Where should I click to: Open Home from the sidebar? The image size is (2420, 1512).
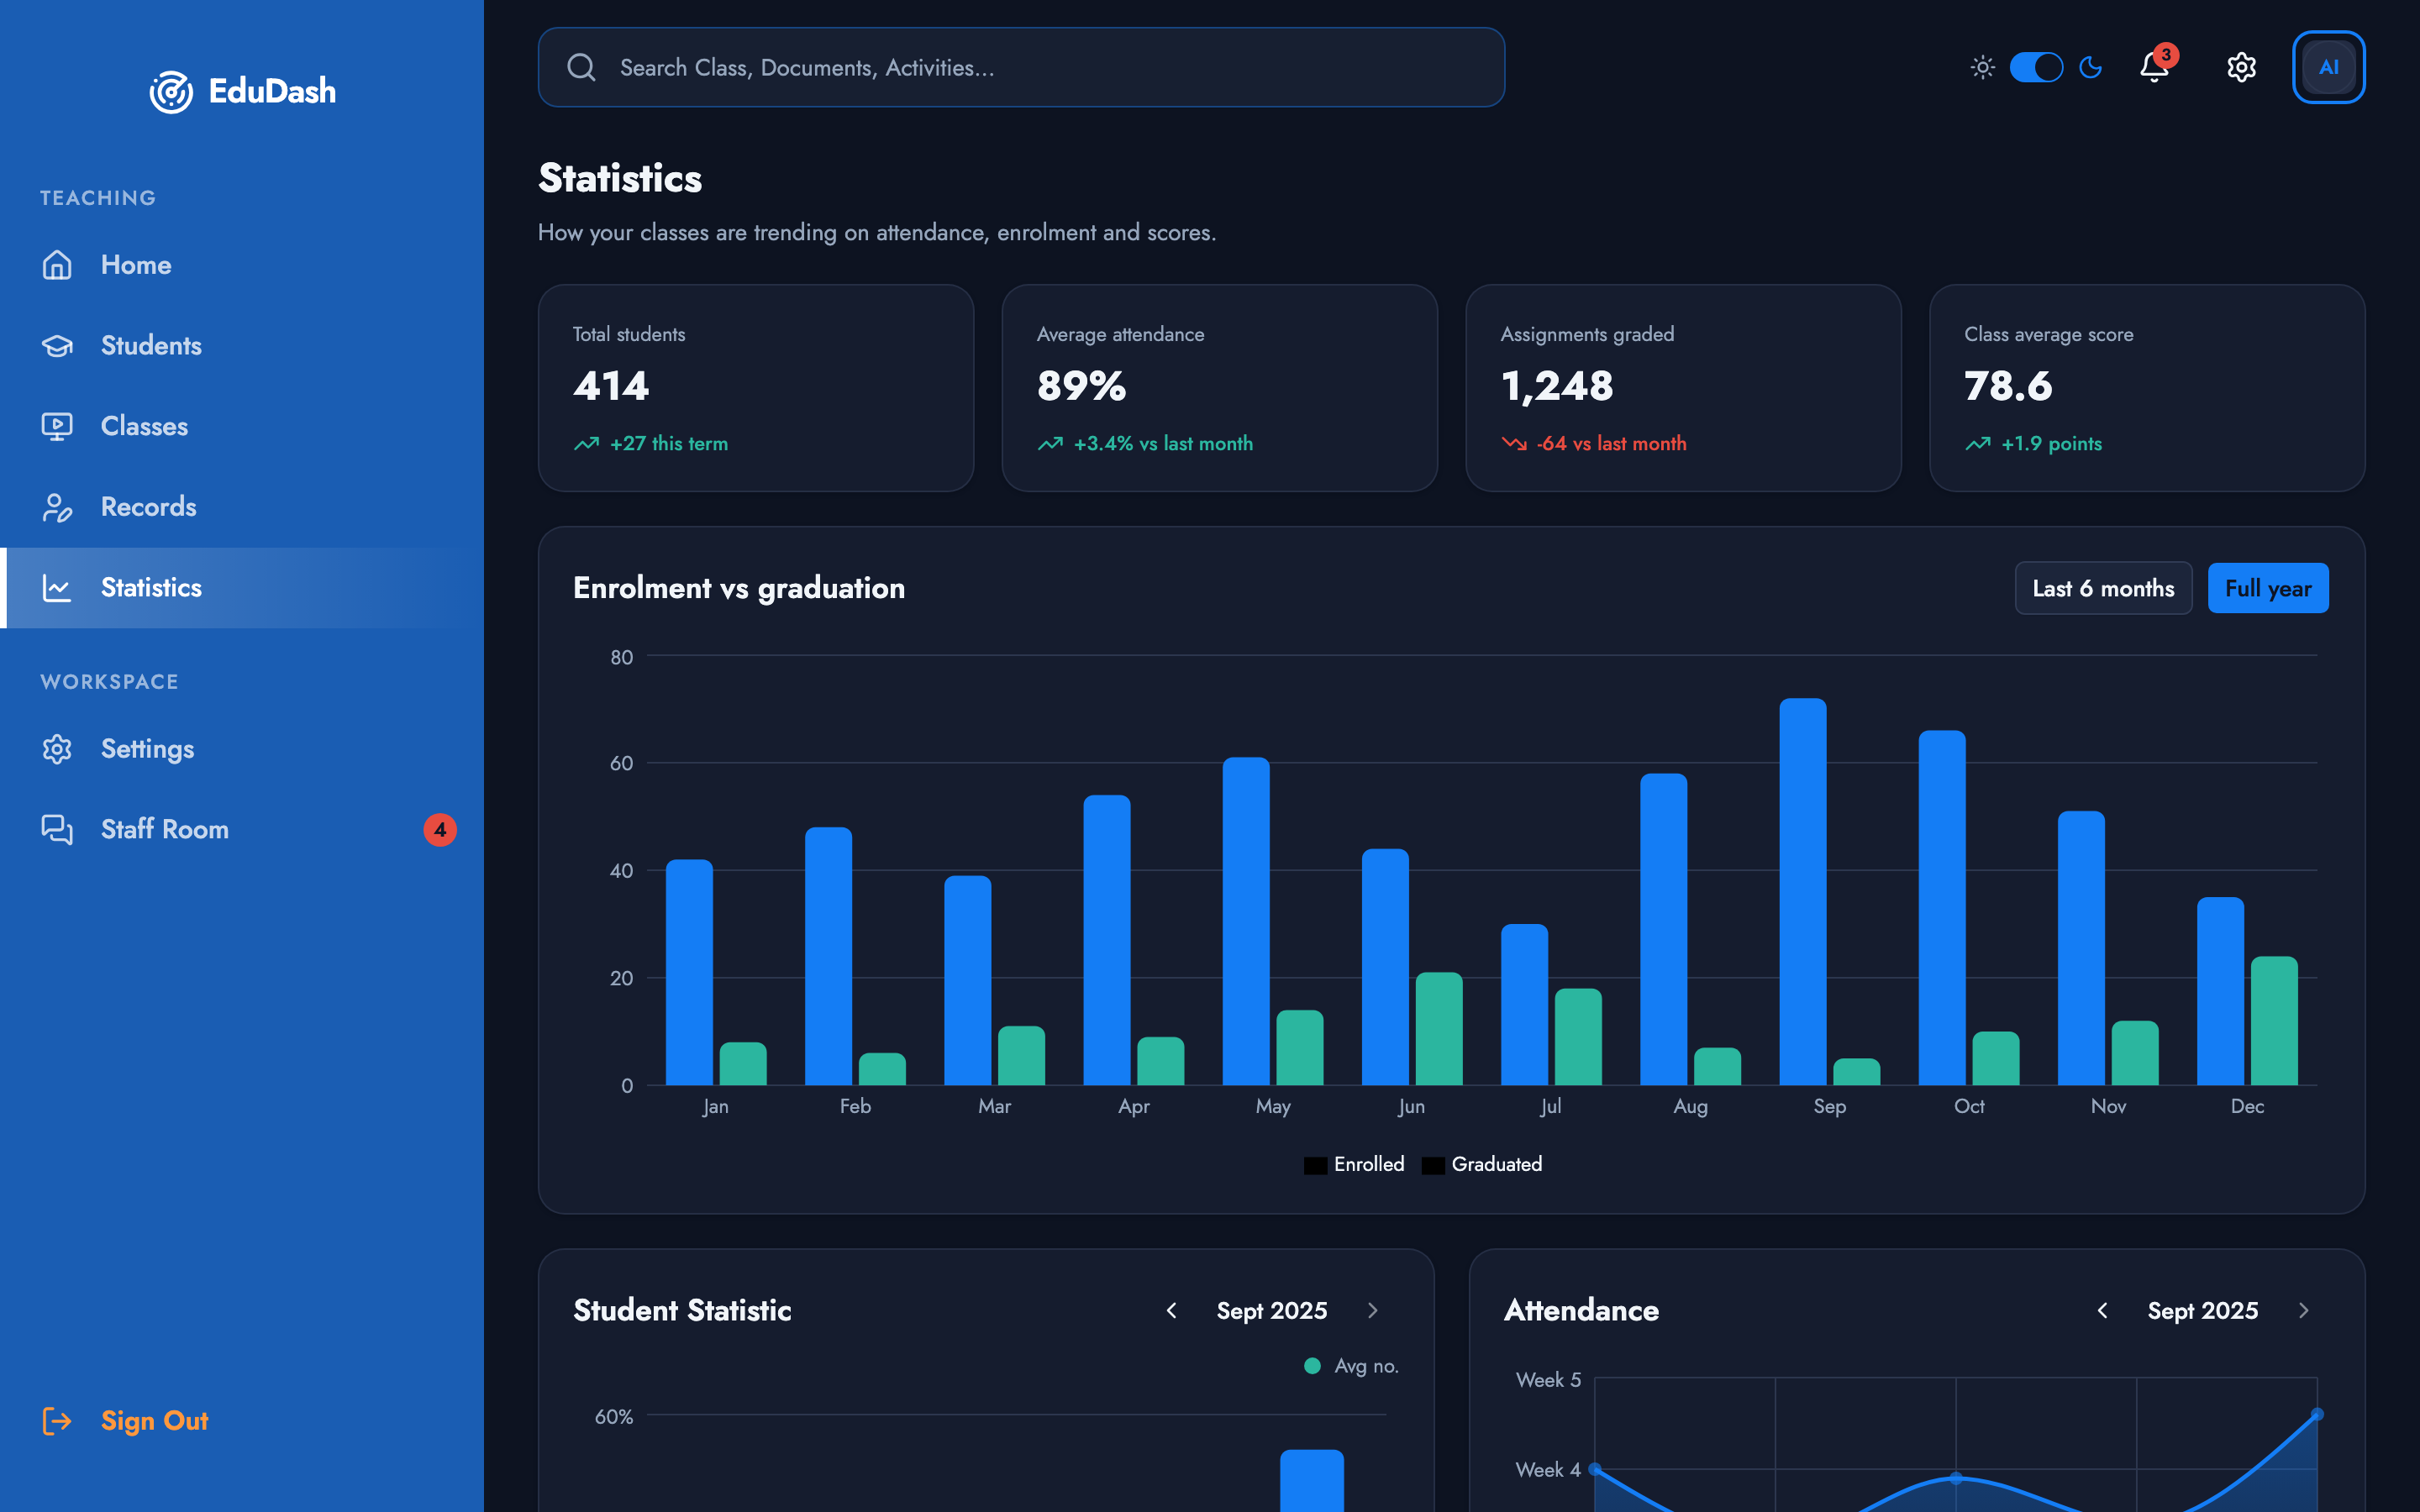coord(242,265)
